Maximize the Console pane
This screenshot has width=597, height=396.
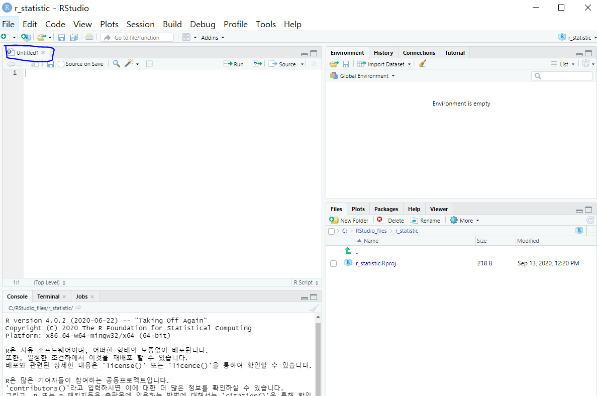point(314,297)
